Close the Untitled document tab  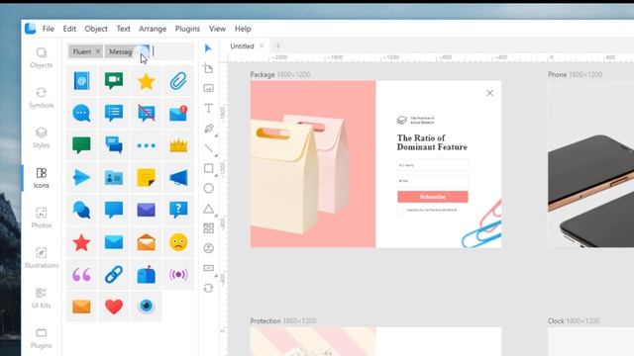point(262,46)
